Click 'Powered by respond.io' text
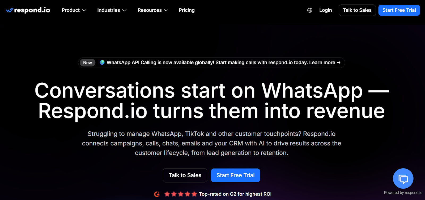The image size is (425, 200). [403, 193]
